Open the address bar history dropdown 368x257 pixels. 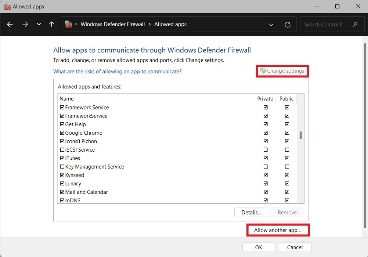click(x=271, y=24)
